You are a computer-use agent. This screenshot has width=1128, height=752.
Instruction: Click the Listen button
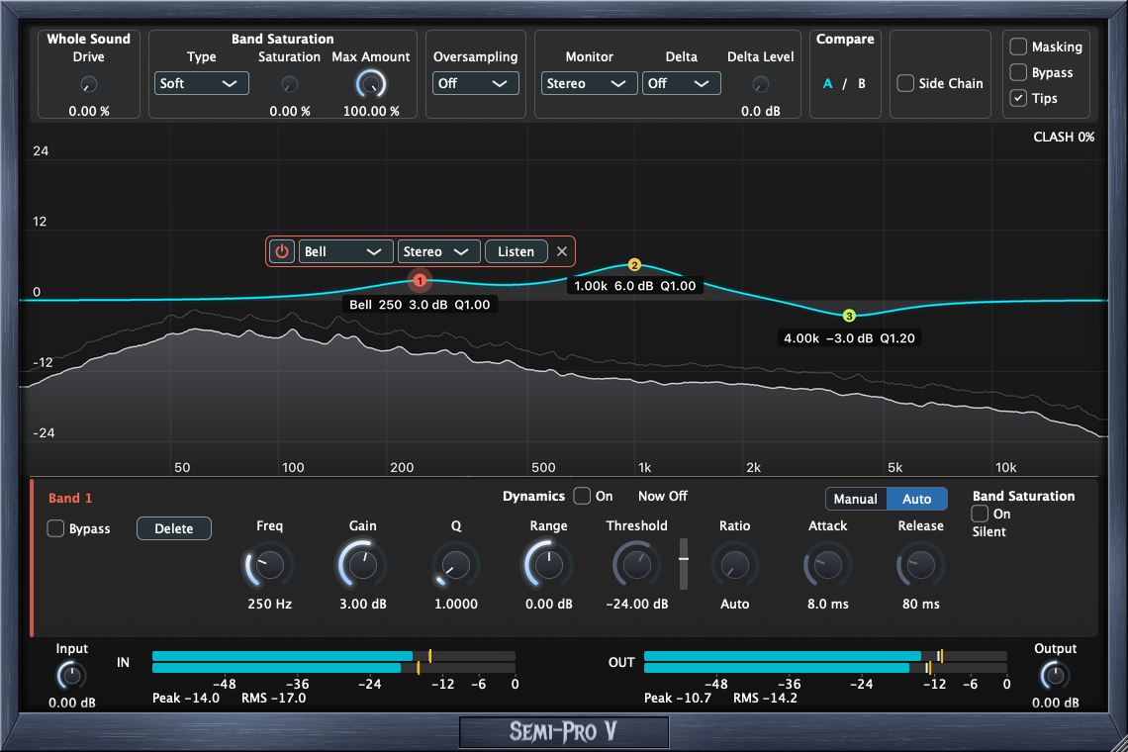[516, 252]
